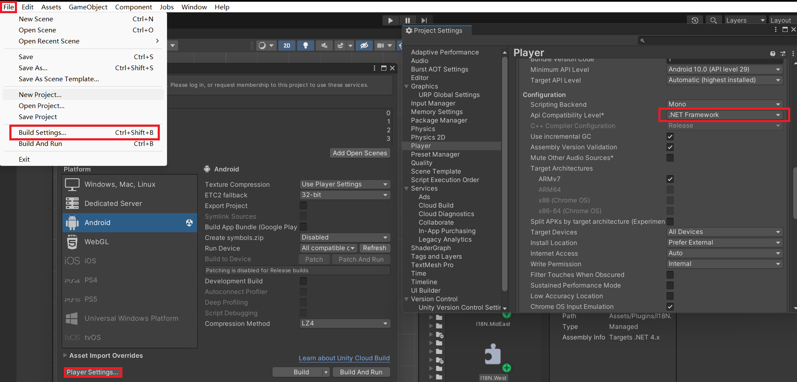The image size is (797, 382).
Task: Select PS4 platform
Action: tap(130, 280)
